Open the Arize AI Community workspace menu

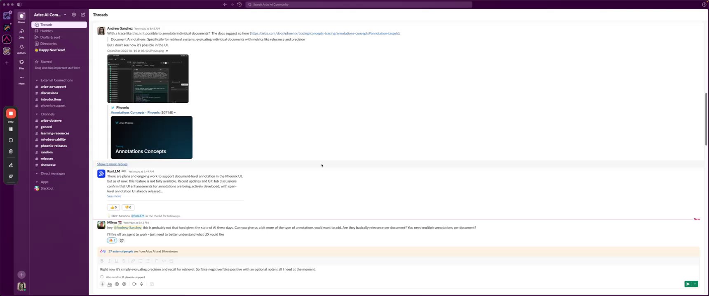[50, 15]
